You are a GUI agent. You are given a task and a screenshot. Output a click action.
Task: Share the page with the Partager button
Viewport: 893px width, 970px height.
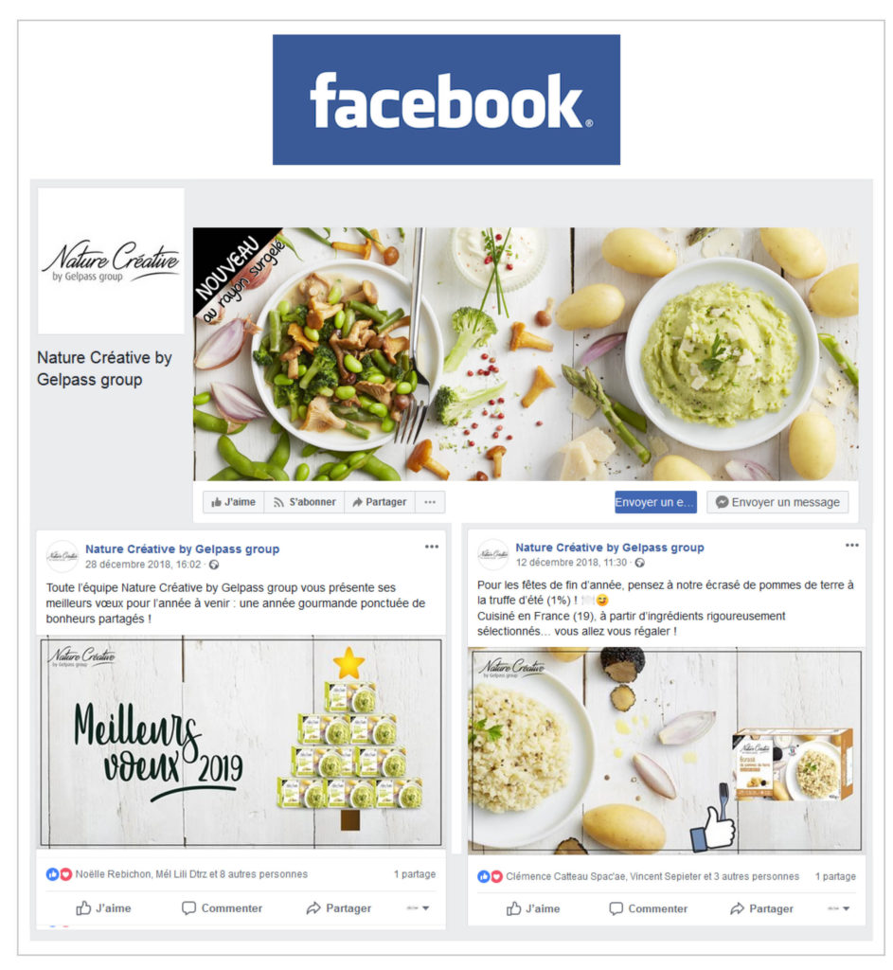(x=380, y=502)
